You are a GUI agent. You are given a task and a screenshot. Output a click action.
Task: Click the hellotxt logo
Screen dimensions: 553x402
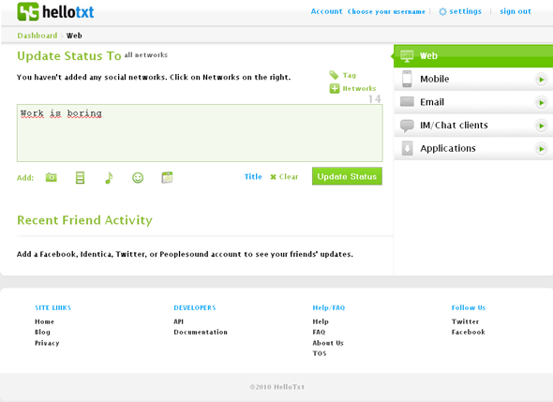click(55, 11)
